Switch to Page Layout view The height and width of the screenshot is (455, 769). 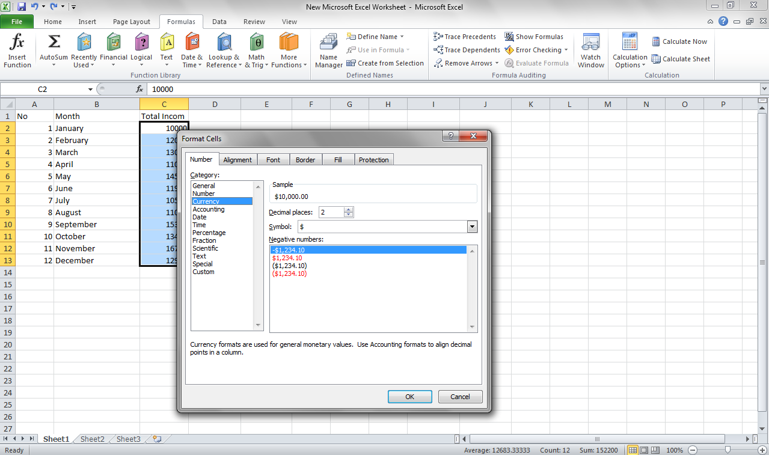tap(643, 450)
